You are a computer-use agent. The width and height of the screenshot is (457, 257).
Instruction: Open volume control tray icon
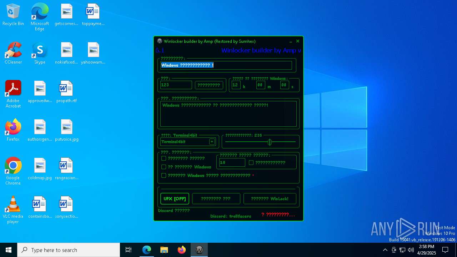411,250
